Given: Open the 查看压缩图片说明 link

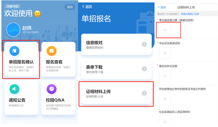Looking at the screenshot, I should coord(190,14).
